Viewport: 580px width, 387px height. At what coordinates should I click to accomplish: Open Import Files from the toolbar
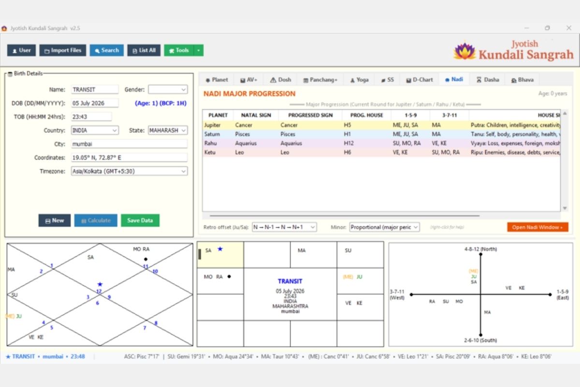(63, 50)
